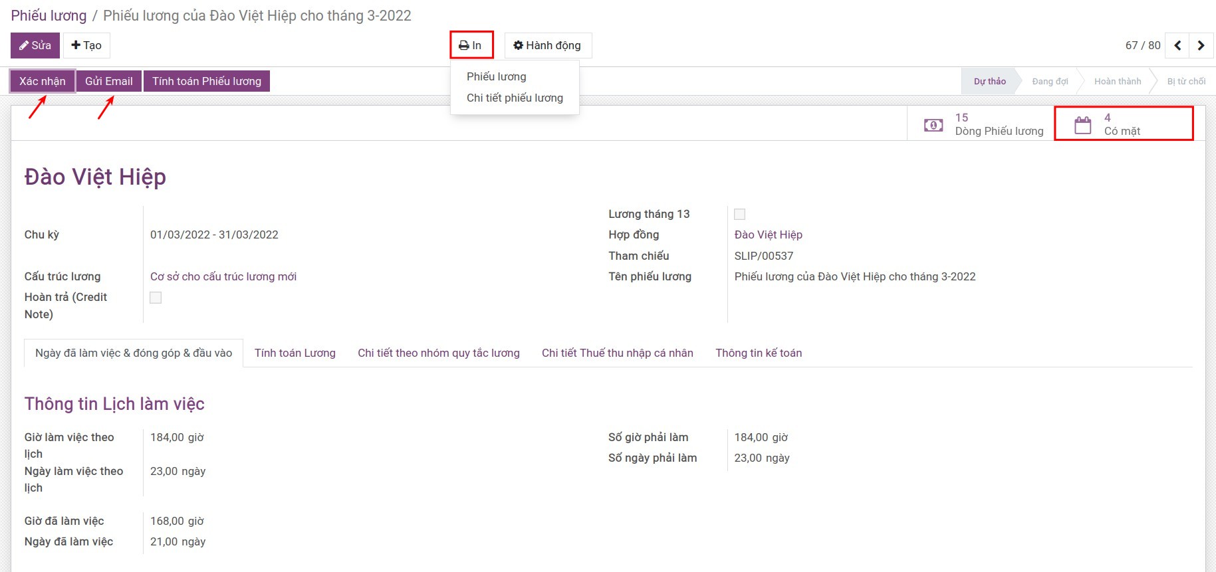
Task: Click the calendar icon for Có mặt
Action: 1082,124
